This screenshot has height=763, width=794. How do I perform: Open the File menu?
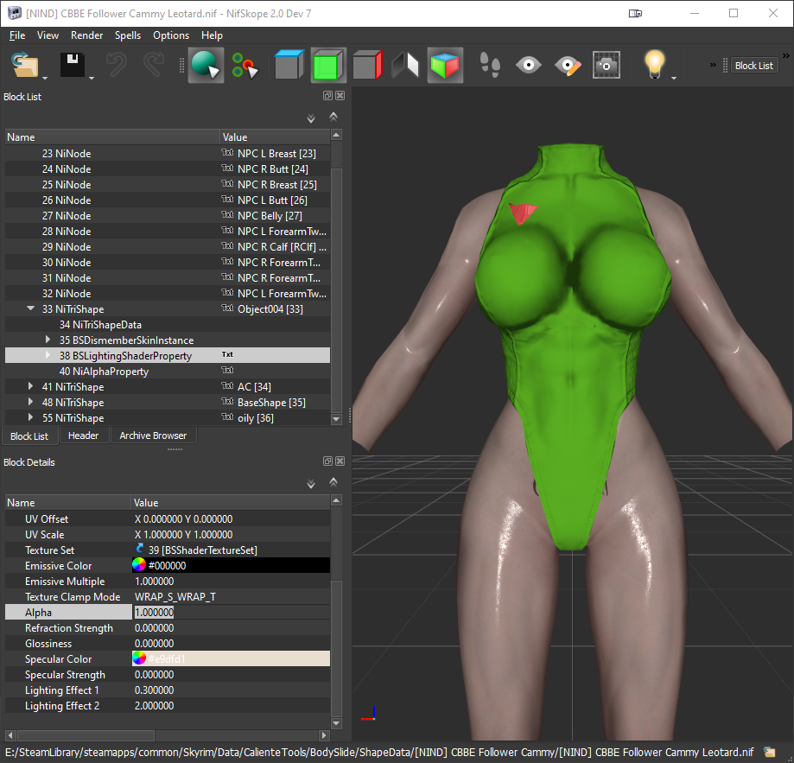click(x=17, y=35)
